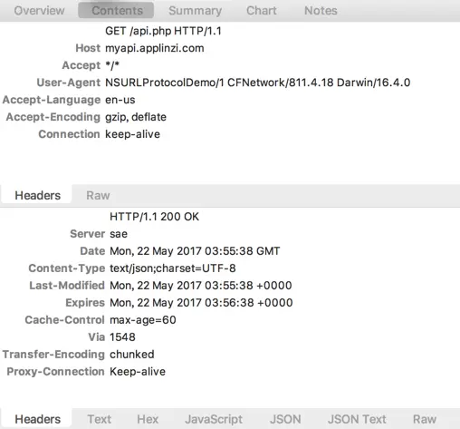Screen dimensions: 460x429
Task: Click the request Connection header label
Action: pyautogui.click(x=69, y=134)
